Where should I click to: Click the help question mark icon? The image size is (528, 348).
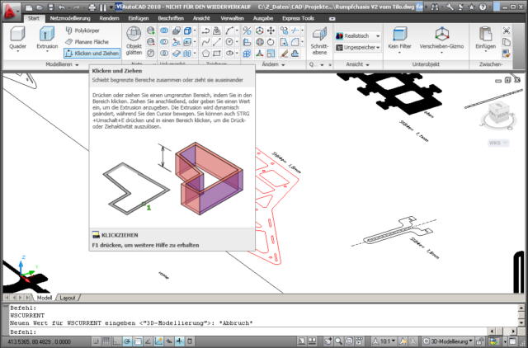pos(483,7)
